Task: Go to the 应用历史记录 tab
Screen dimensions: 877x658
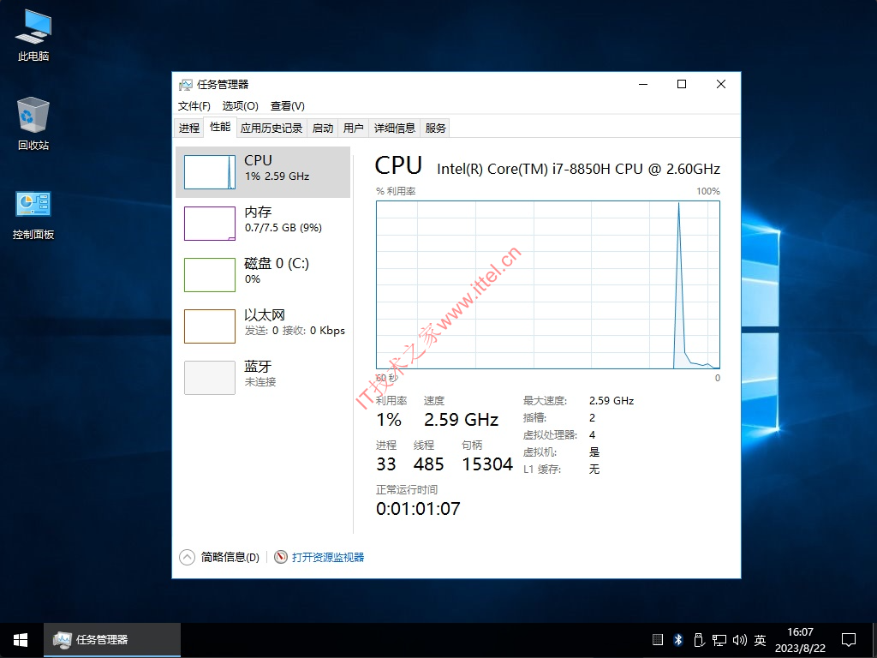Action: (x=271, y=129)
